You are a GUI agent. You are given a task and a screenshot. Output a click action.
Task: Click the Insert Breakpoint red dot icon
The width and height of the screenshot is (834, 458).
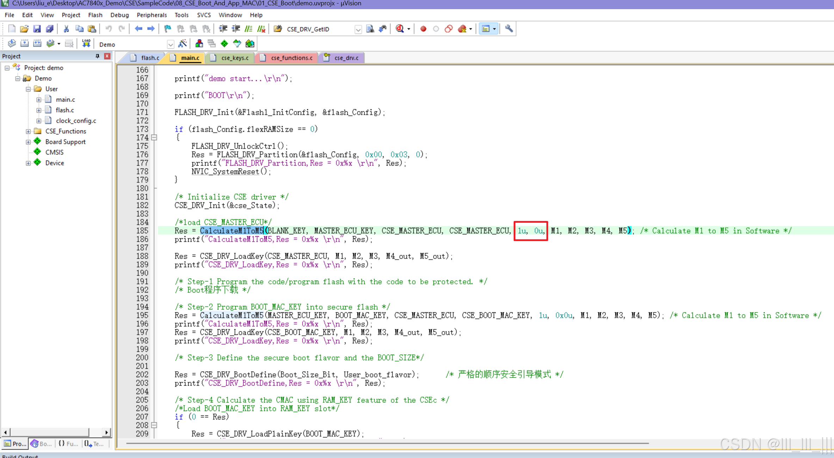423,29
